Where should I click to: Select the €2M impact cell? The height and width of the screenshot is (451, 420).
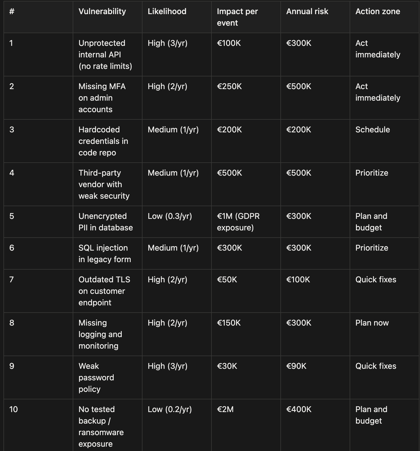tap(225, 409)
